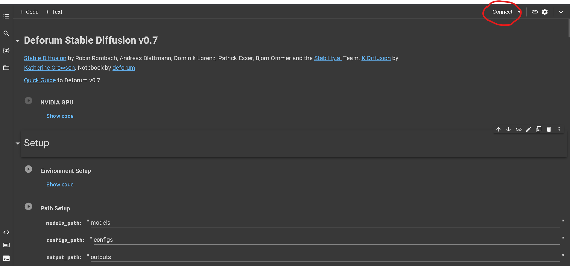Open the Stable Diffusion link

(45, 58)
